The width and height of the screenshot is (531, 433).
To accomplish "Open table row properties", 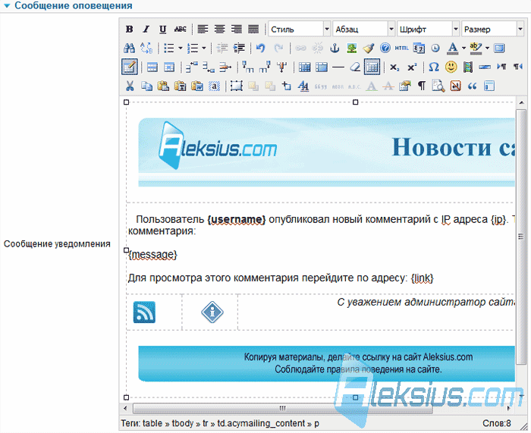I will point(152,67).
